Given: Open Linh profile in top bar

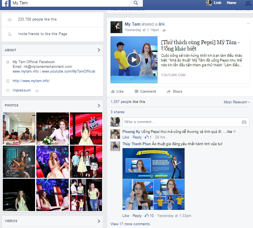Looking at the screenshot, I should 214,3.
